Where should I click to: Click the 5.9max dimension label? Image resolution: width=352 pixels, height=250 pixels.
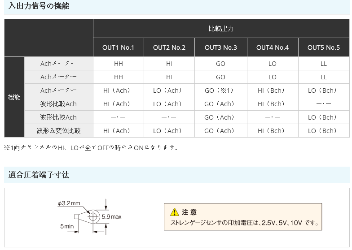click(111, 217)
